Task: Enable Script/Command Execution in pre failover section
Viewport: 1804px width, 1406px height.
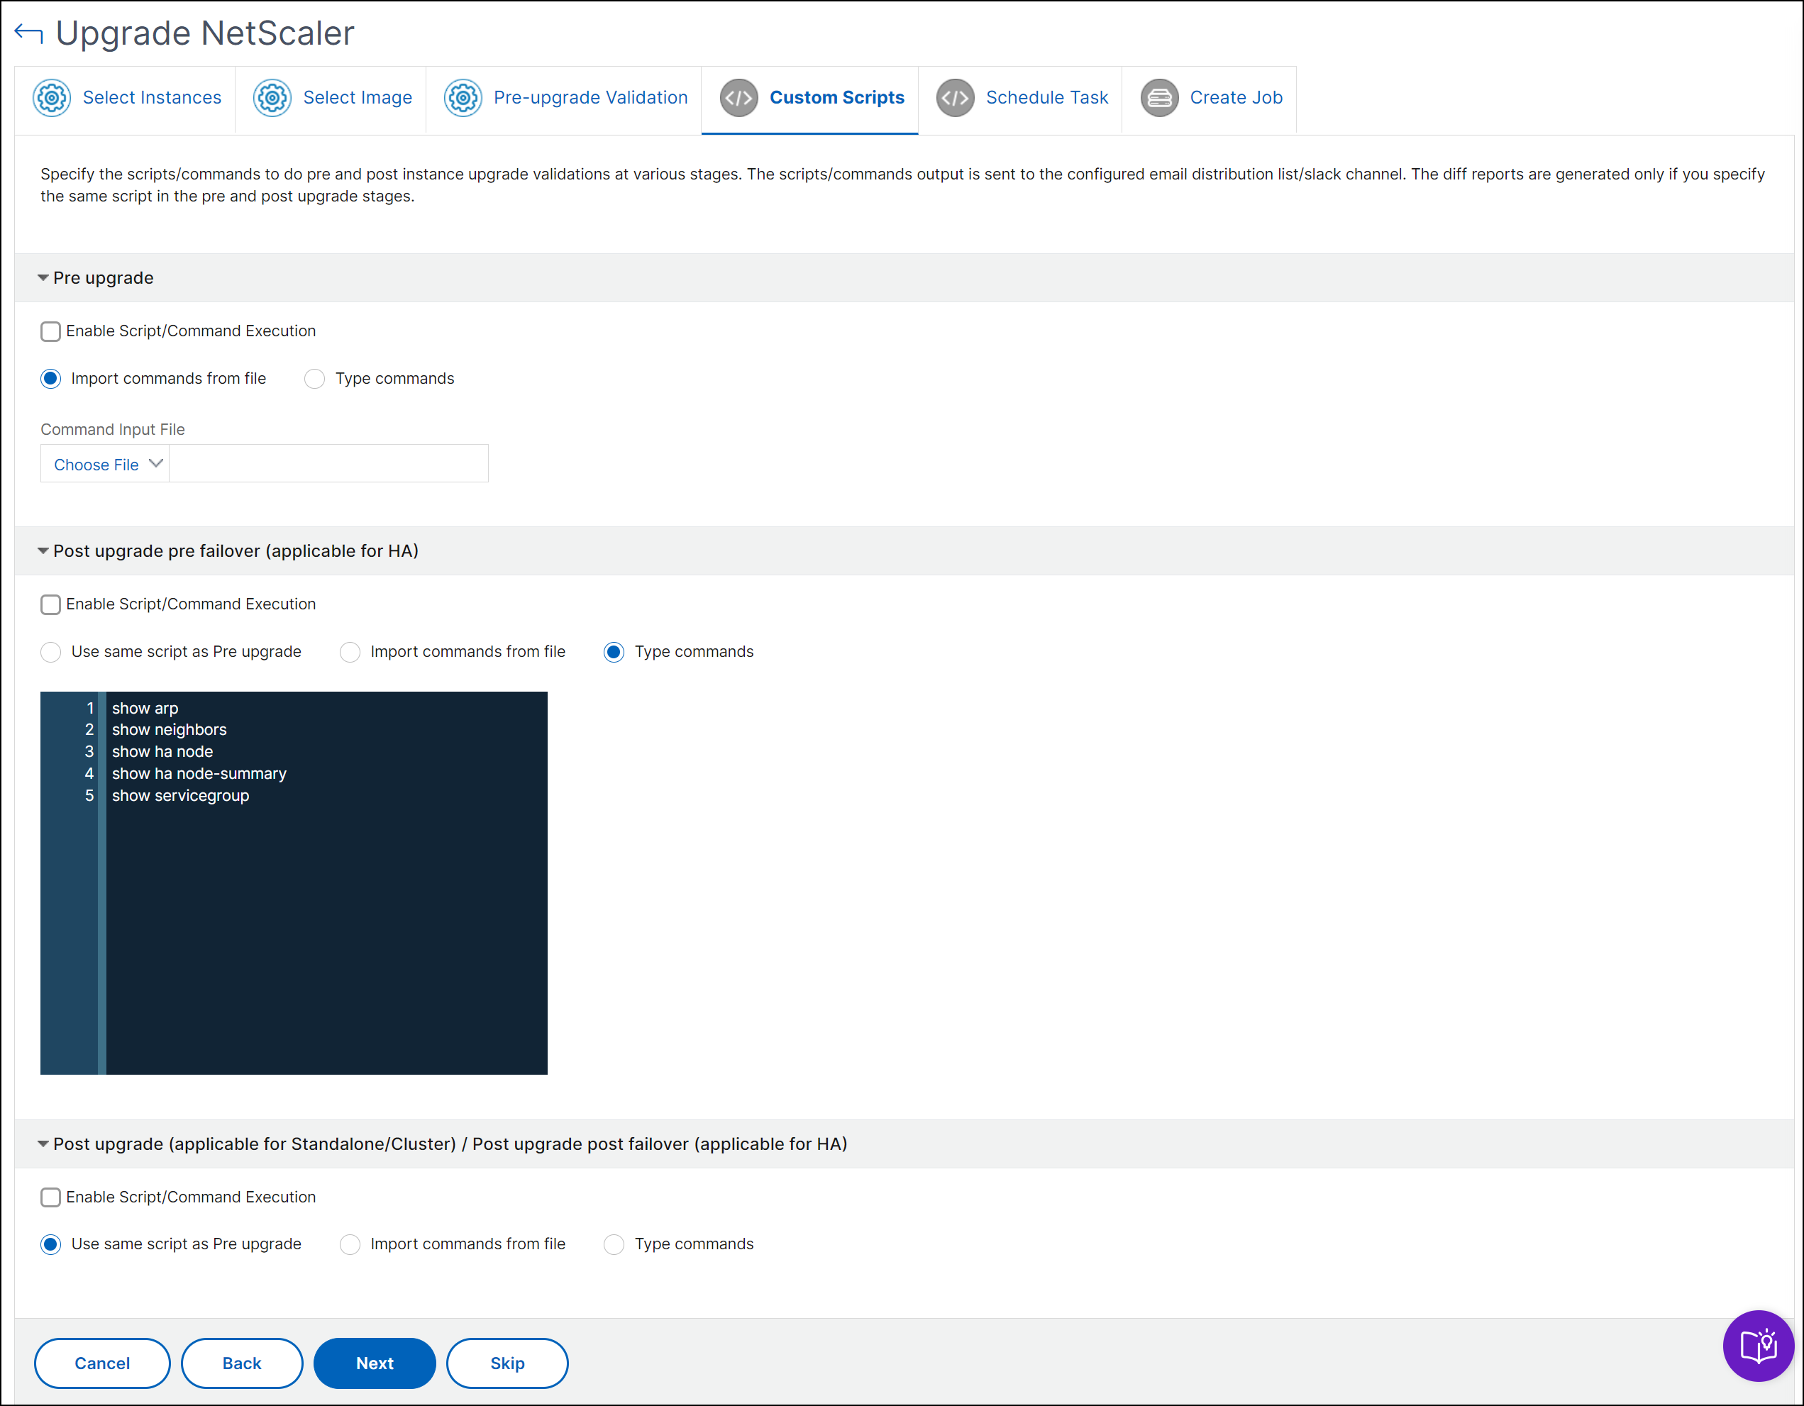Action: click(x=50, y=604)
